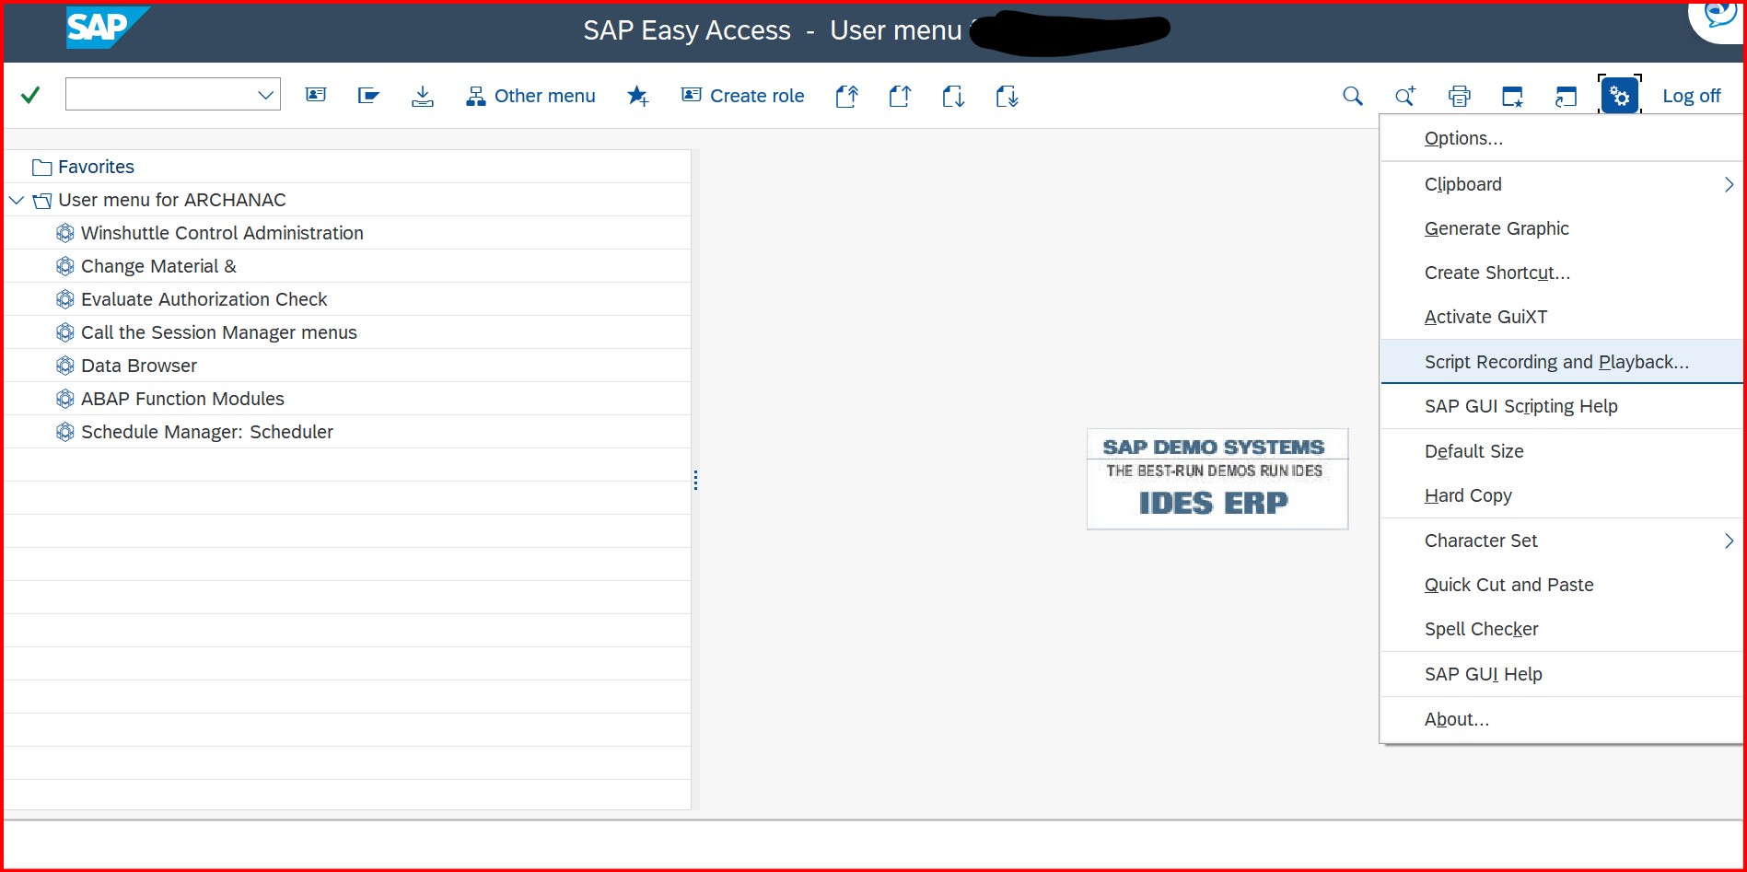Click the cube icon beside Winshuttle Control Administration
The height and width of the screenshot is (872, 1747).
(64, 233)
